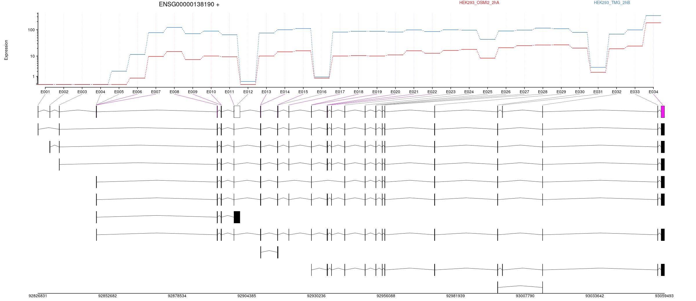Click the Expression y-axis label
Viewport: 696px width, 301px height.
tap(6, 50)
